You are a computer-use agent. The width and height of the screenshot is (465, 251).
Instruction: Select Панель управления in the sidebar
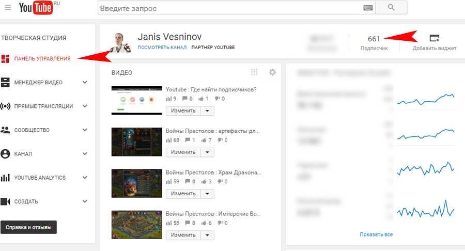pos(42,59)
